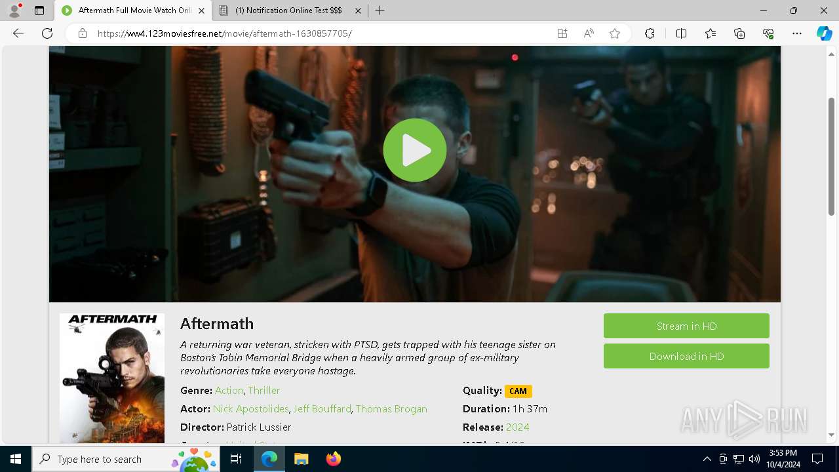Open the Action genre link
Image resolution: width=839 pixels, height=472 pixels.
tap(229, 390)
